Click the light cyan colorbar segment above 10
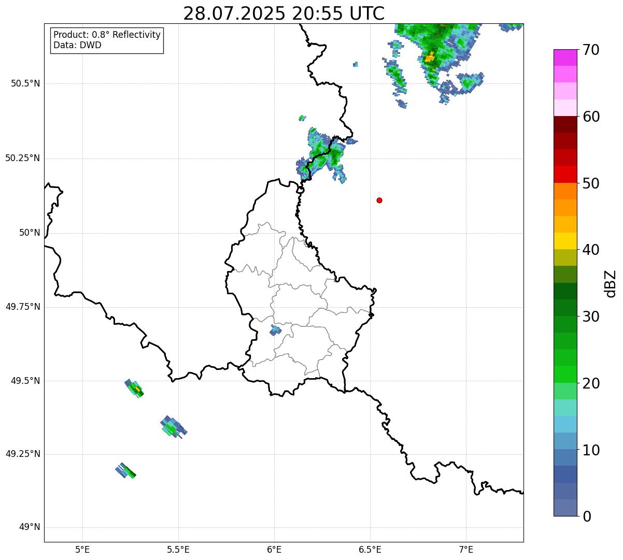The height and width of the screenshot is (560, 623). (x=565, y=424)
